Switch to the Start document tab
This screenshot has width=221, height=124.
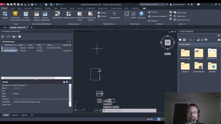pos(5,28)
